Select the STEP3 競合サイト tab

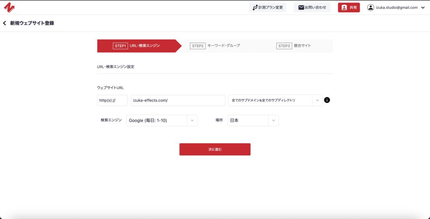click(294, 46)
